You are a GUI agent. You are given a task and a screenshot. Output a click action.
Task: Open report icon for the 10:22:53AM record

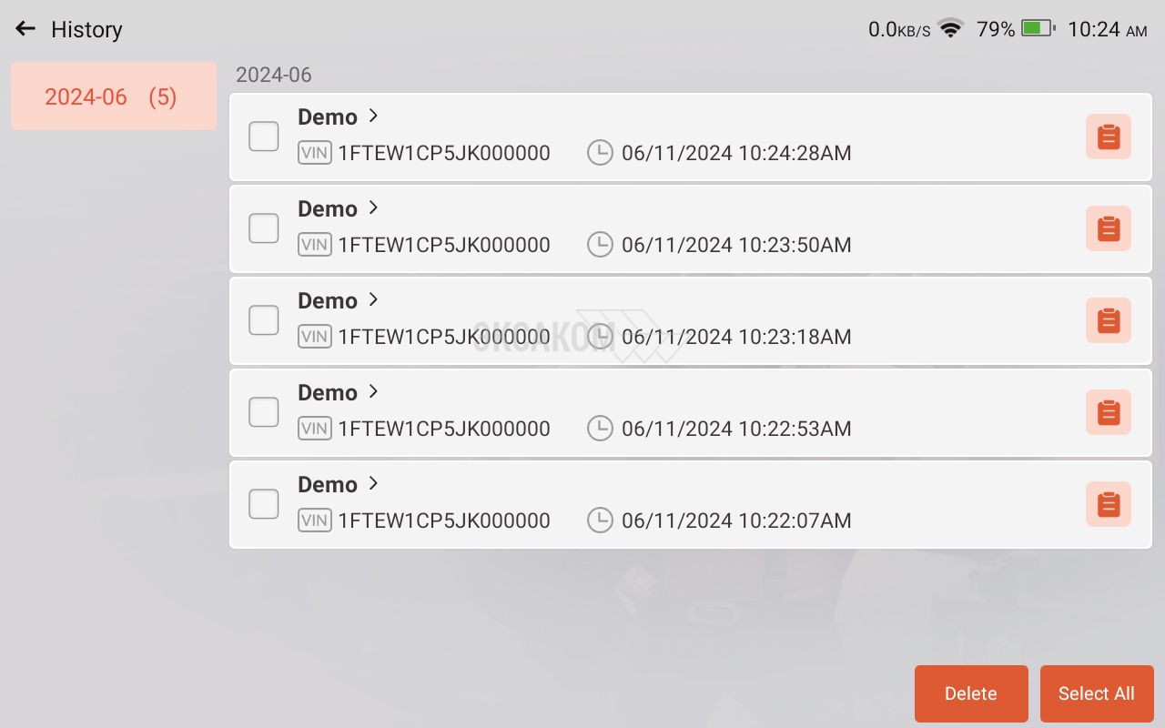[1109, 412]
